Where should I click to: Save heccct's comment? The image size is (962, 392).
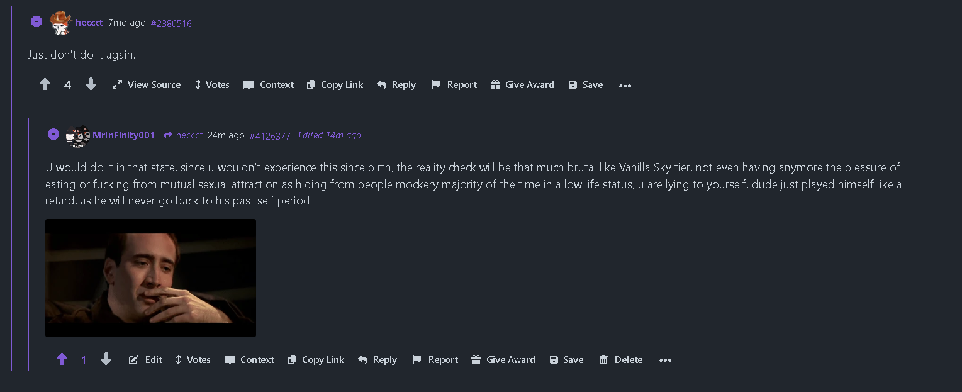[585, 85]
